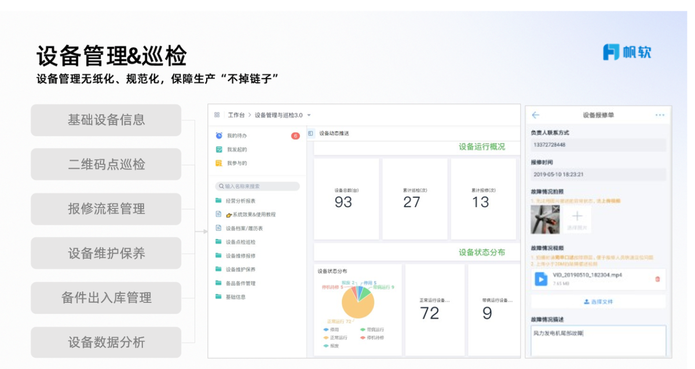695x369 pixels.
Task: Click the 设备总数 card showing 93
Action: tap(346, 199)
